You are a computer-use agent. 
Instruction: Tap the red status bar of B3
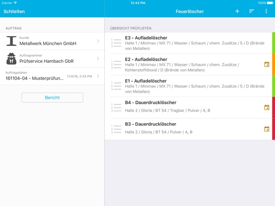pos(274,129)
